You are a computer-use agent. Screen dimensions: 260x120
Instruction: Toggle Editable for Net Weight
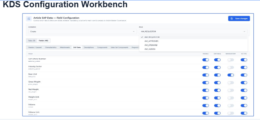click(217, 90)
